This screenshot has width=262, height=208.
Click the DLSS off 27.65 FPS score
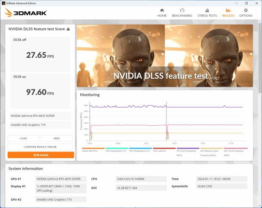(40, 55)
